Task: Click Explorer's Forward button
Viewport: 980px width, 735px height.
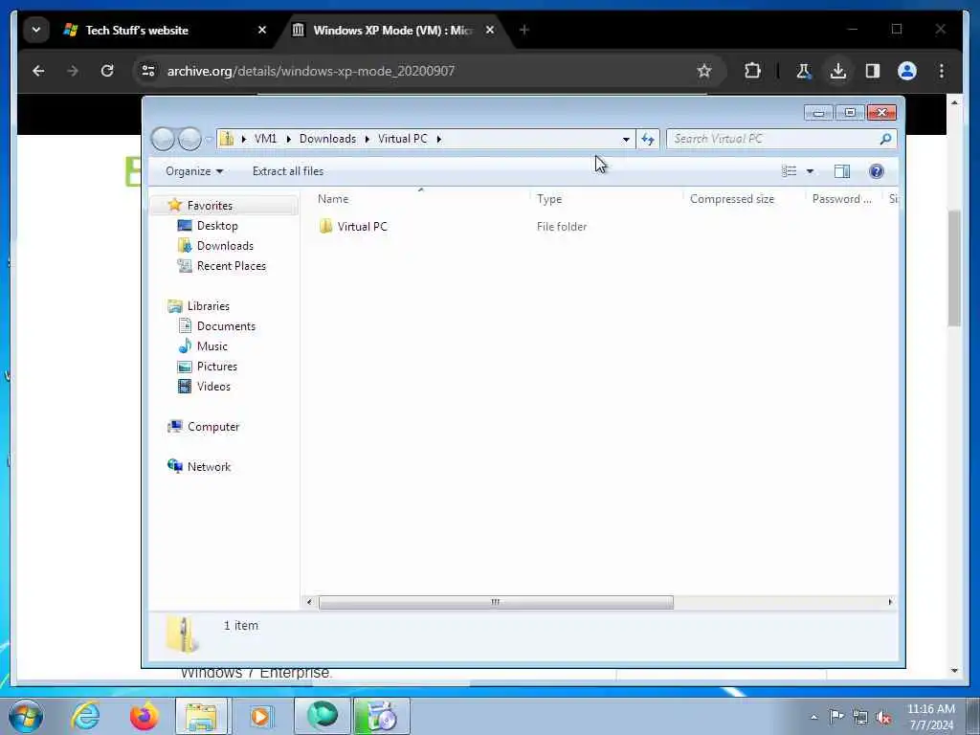Action: tap(189, 139)
